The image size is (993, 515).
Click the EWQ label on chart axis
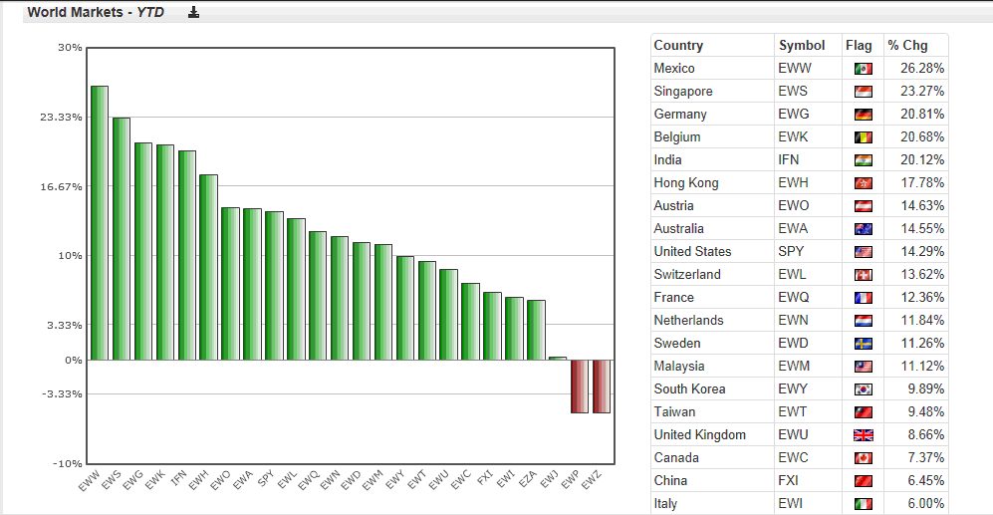(309, 481)
